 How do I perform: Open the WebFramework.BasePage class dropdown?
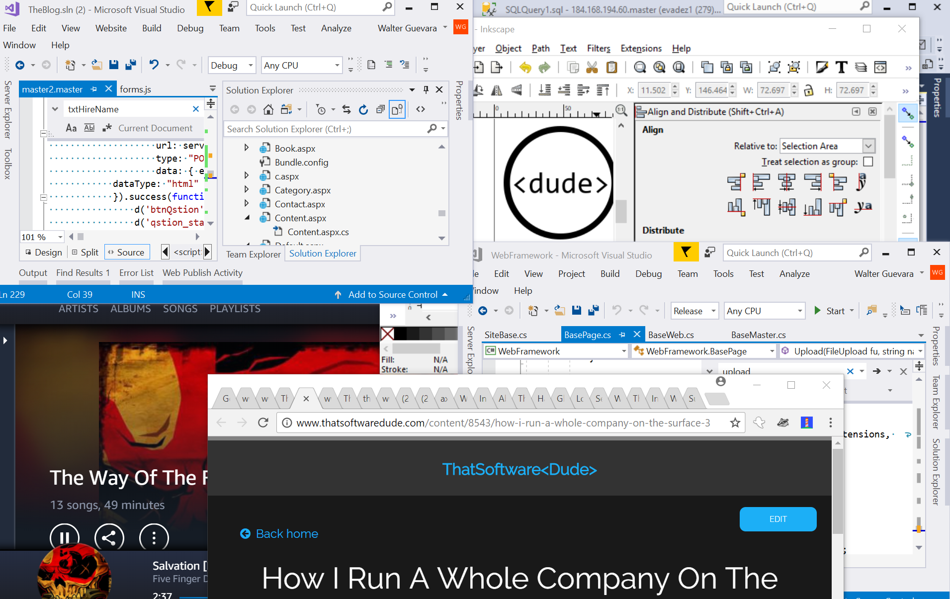[x=704, y=351]
